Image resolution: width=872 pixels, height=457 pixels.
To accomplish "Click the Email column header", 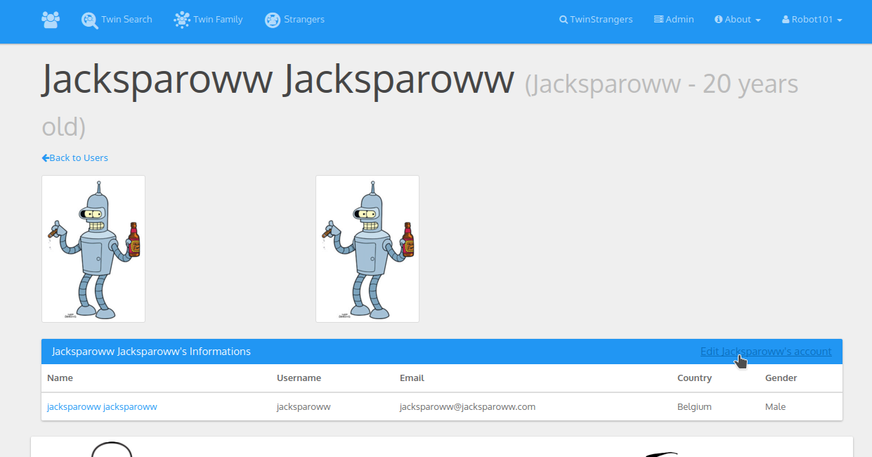I will coord(412,378).
